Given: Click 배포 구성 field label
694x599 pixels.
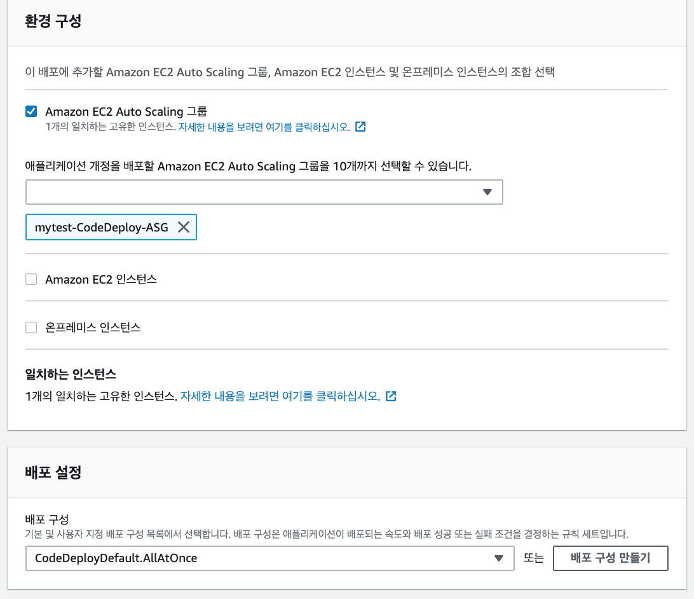Looking at the screenshot, I should 47,519.
